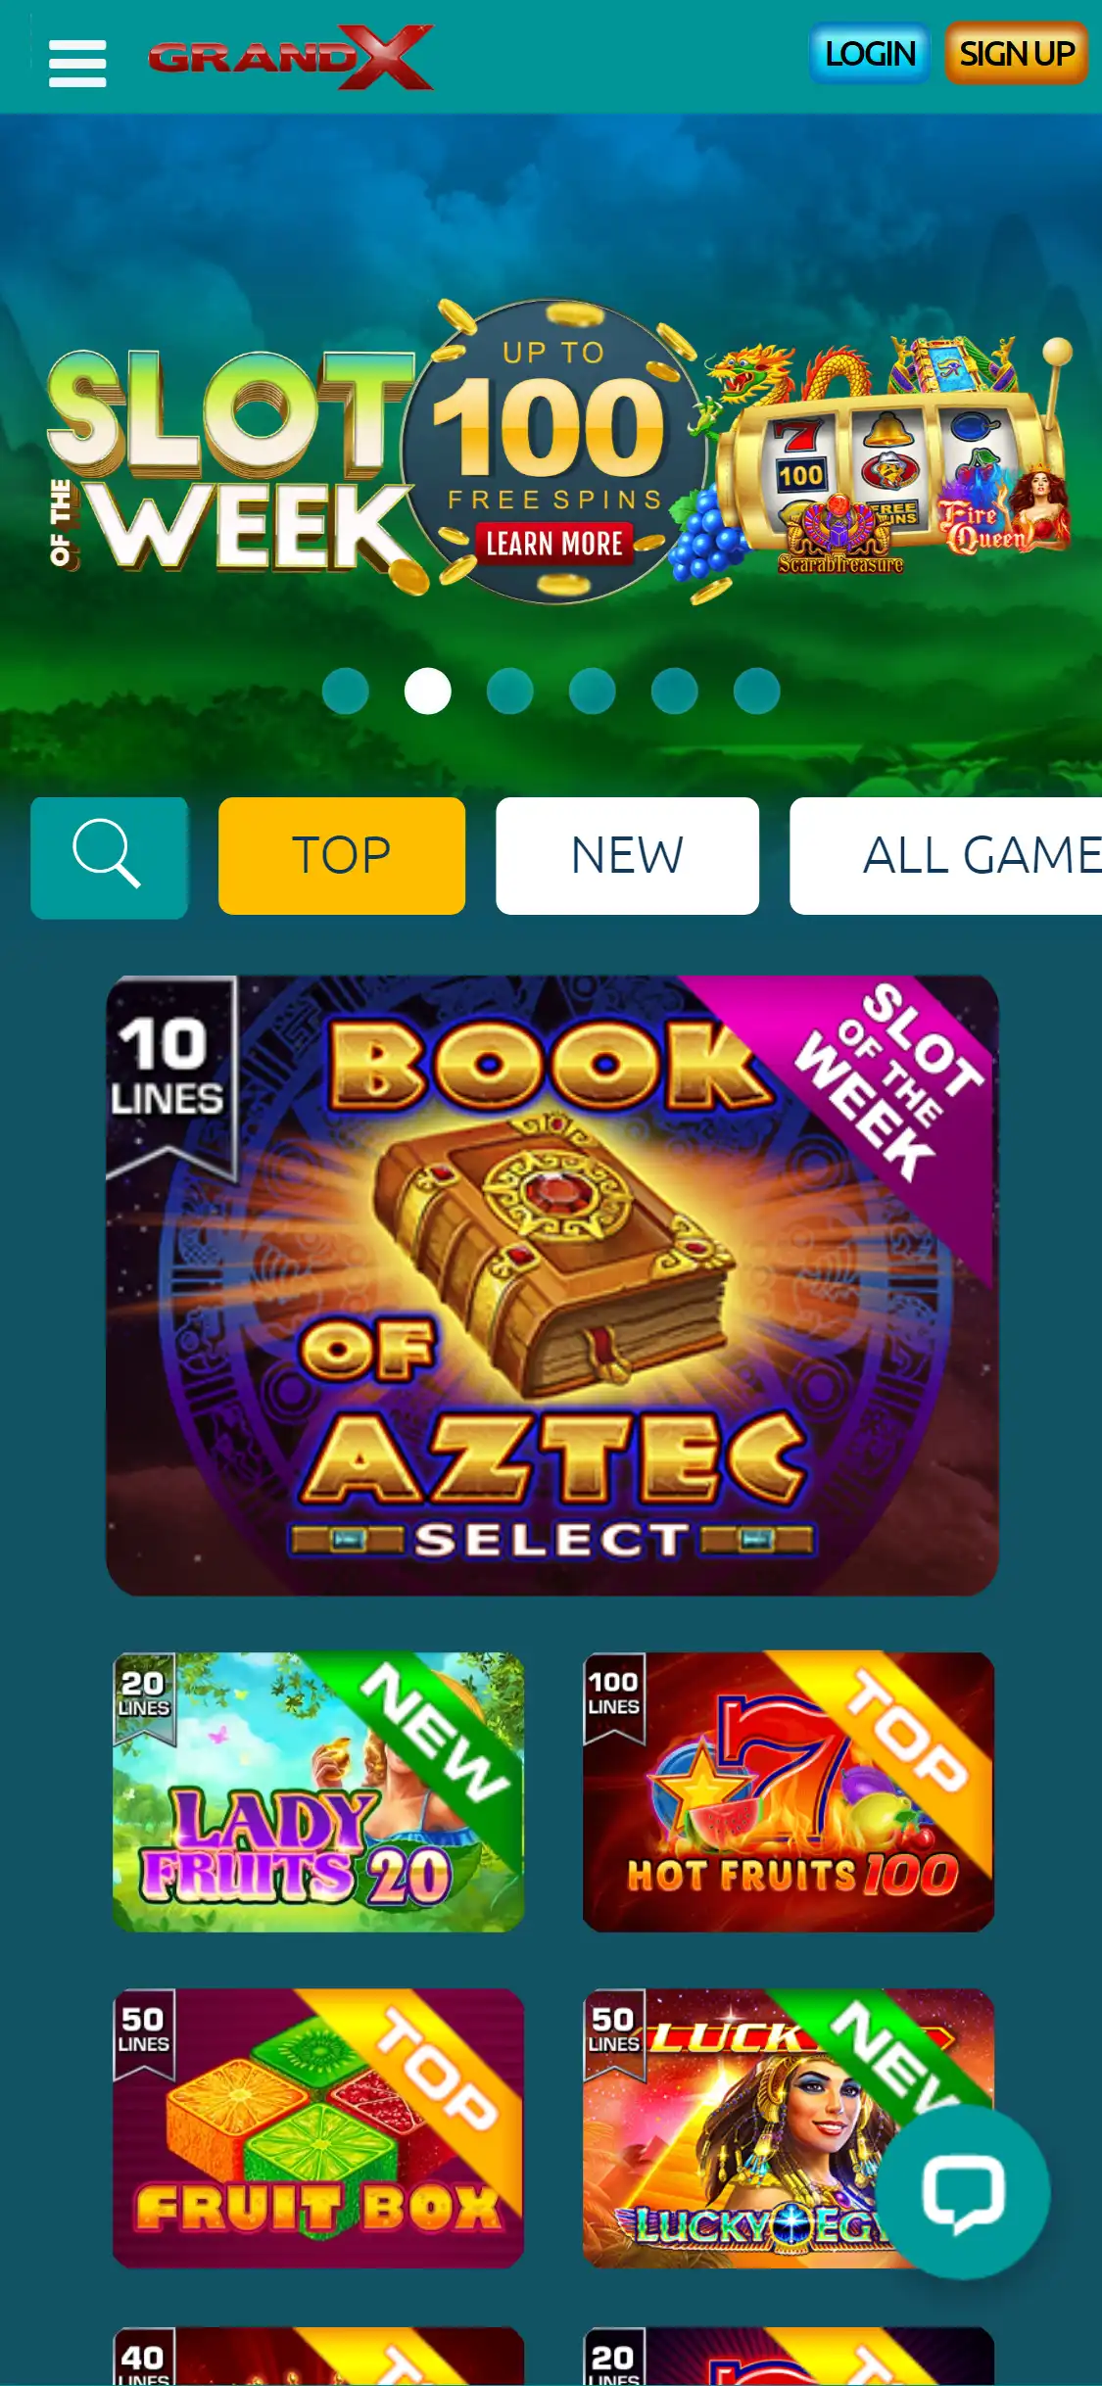Open the live chat bubble
This screenshot has height=2386, width=1102.
963,2192
